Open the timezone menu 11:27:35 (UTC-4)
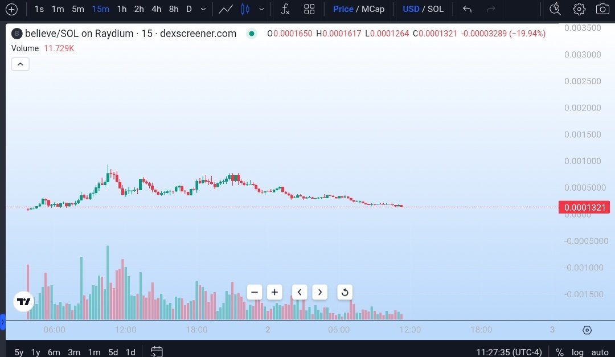The image size is (615, 357). 509,352
